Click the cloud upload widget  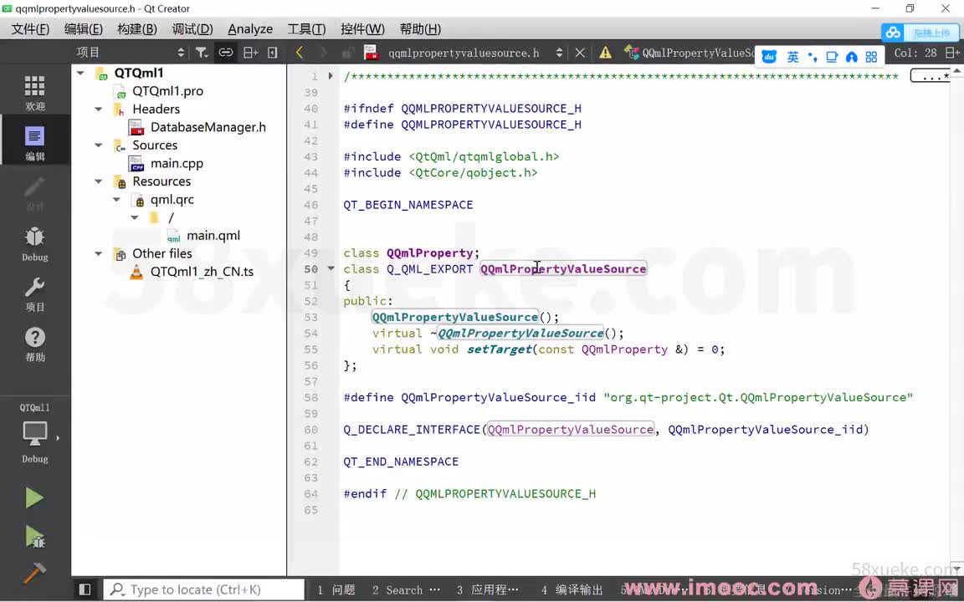coord(919,33)
